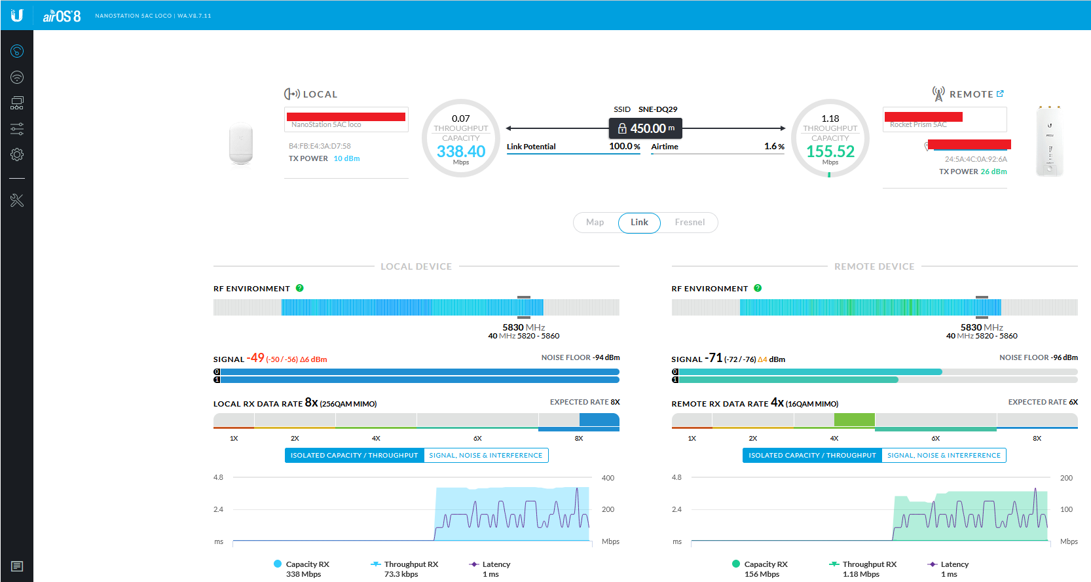Open the Network settings sidebar icon
Screen dimensions: 1091x582
[x=17, y=103]
